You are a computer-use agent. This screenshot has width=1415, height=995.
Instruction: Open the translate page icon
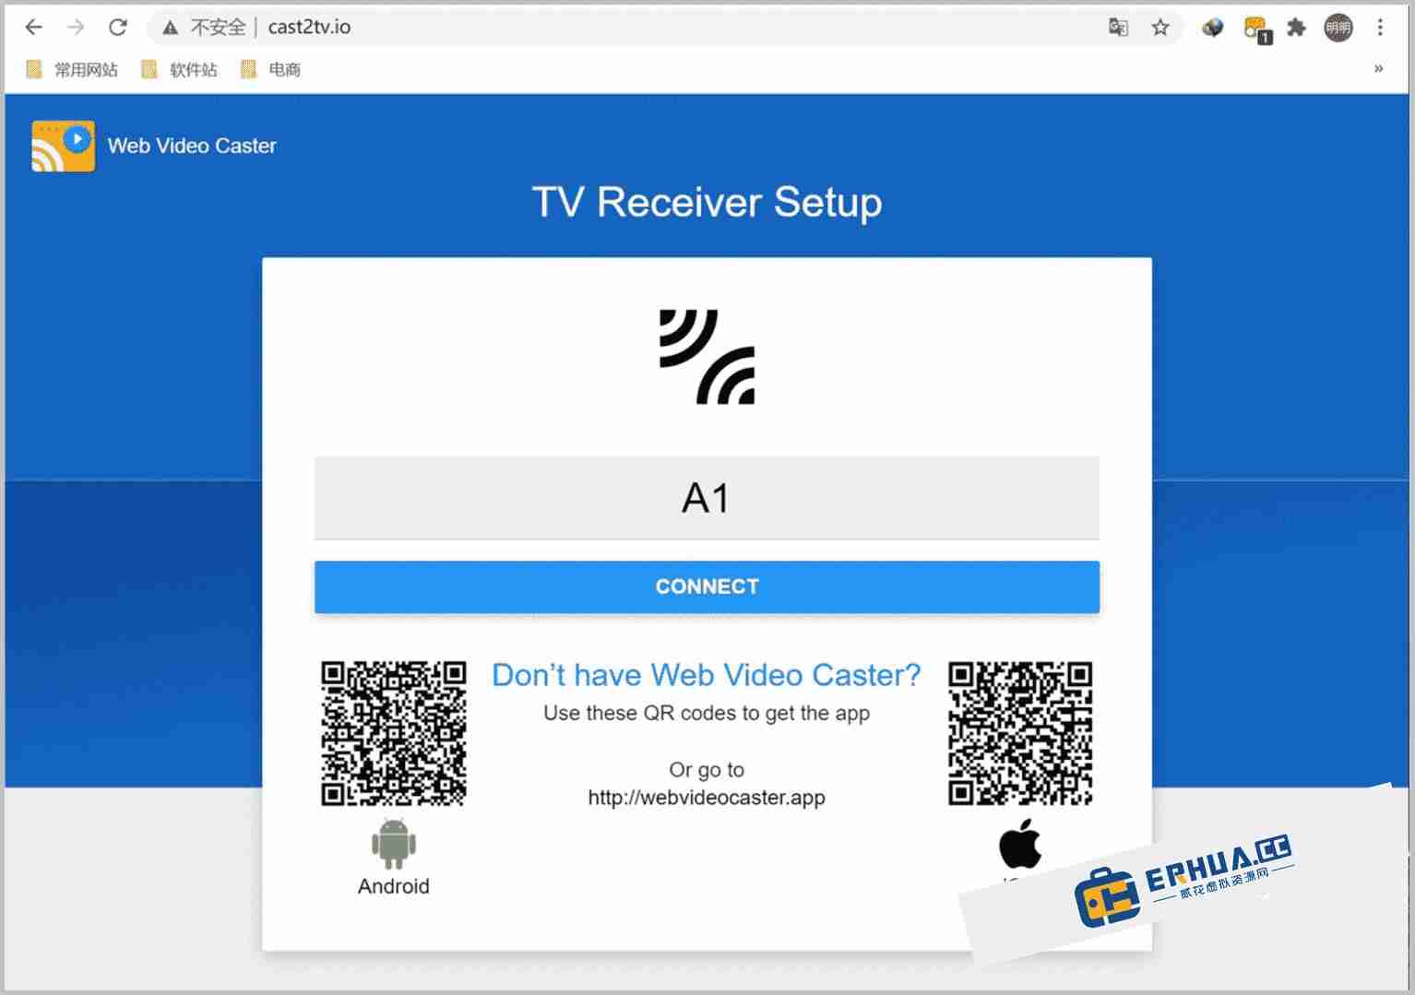pos(1118,28)
